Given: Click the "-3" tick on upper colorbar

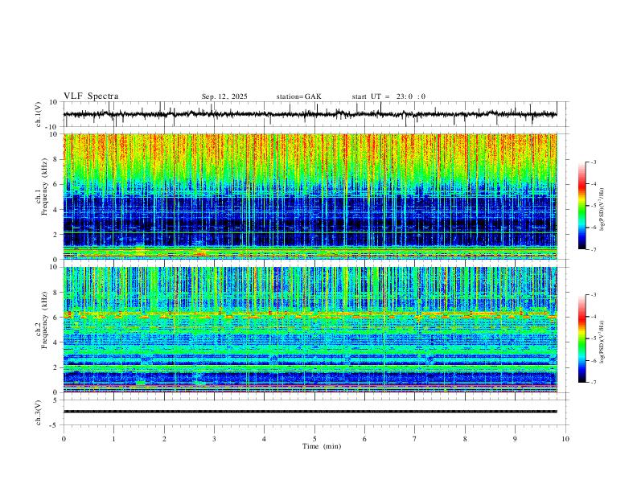Looking at the screenshot, I should tap(593, 162).
